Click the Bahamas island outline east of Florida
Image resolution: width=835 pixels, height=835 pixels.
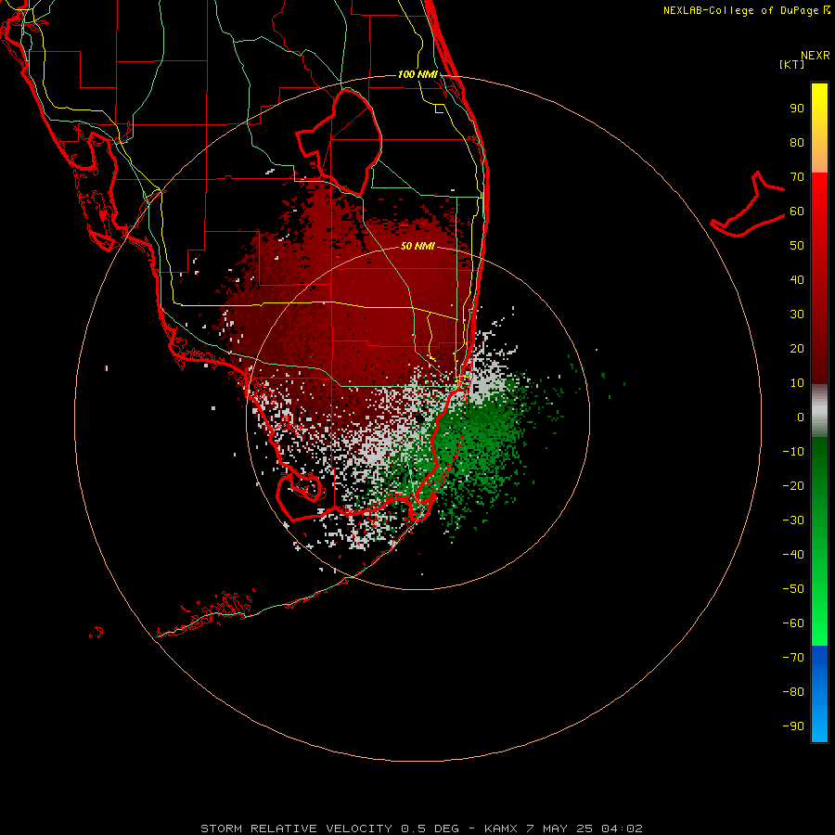point(748,205)
